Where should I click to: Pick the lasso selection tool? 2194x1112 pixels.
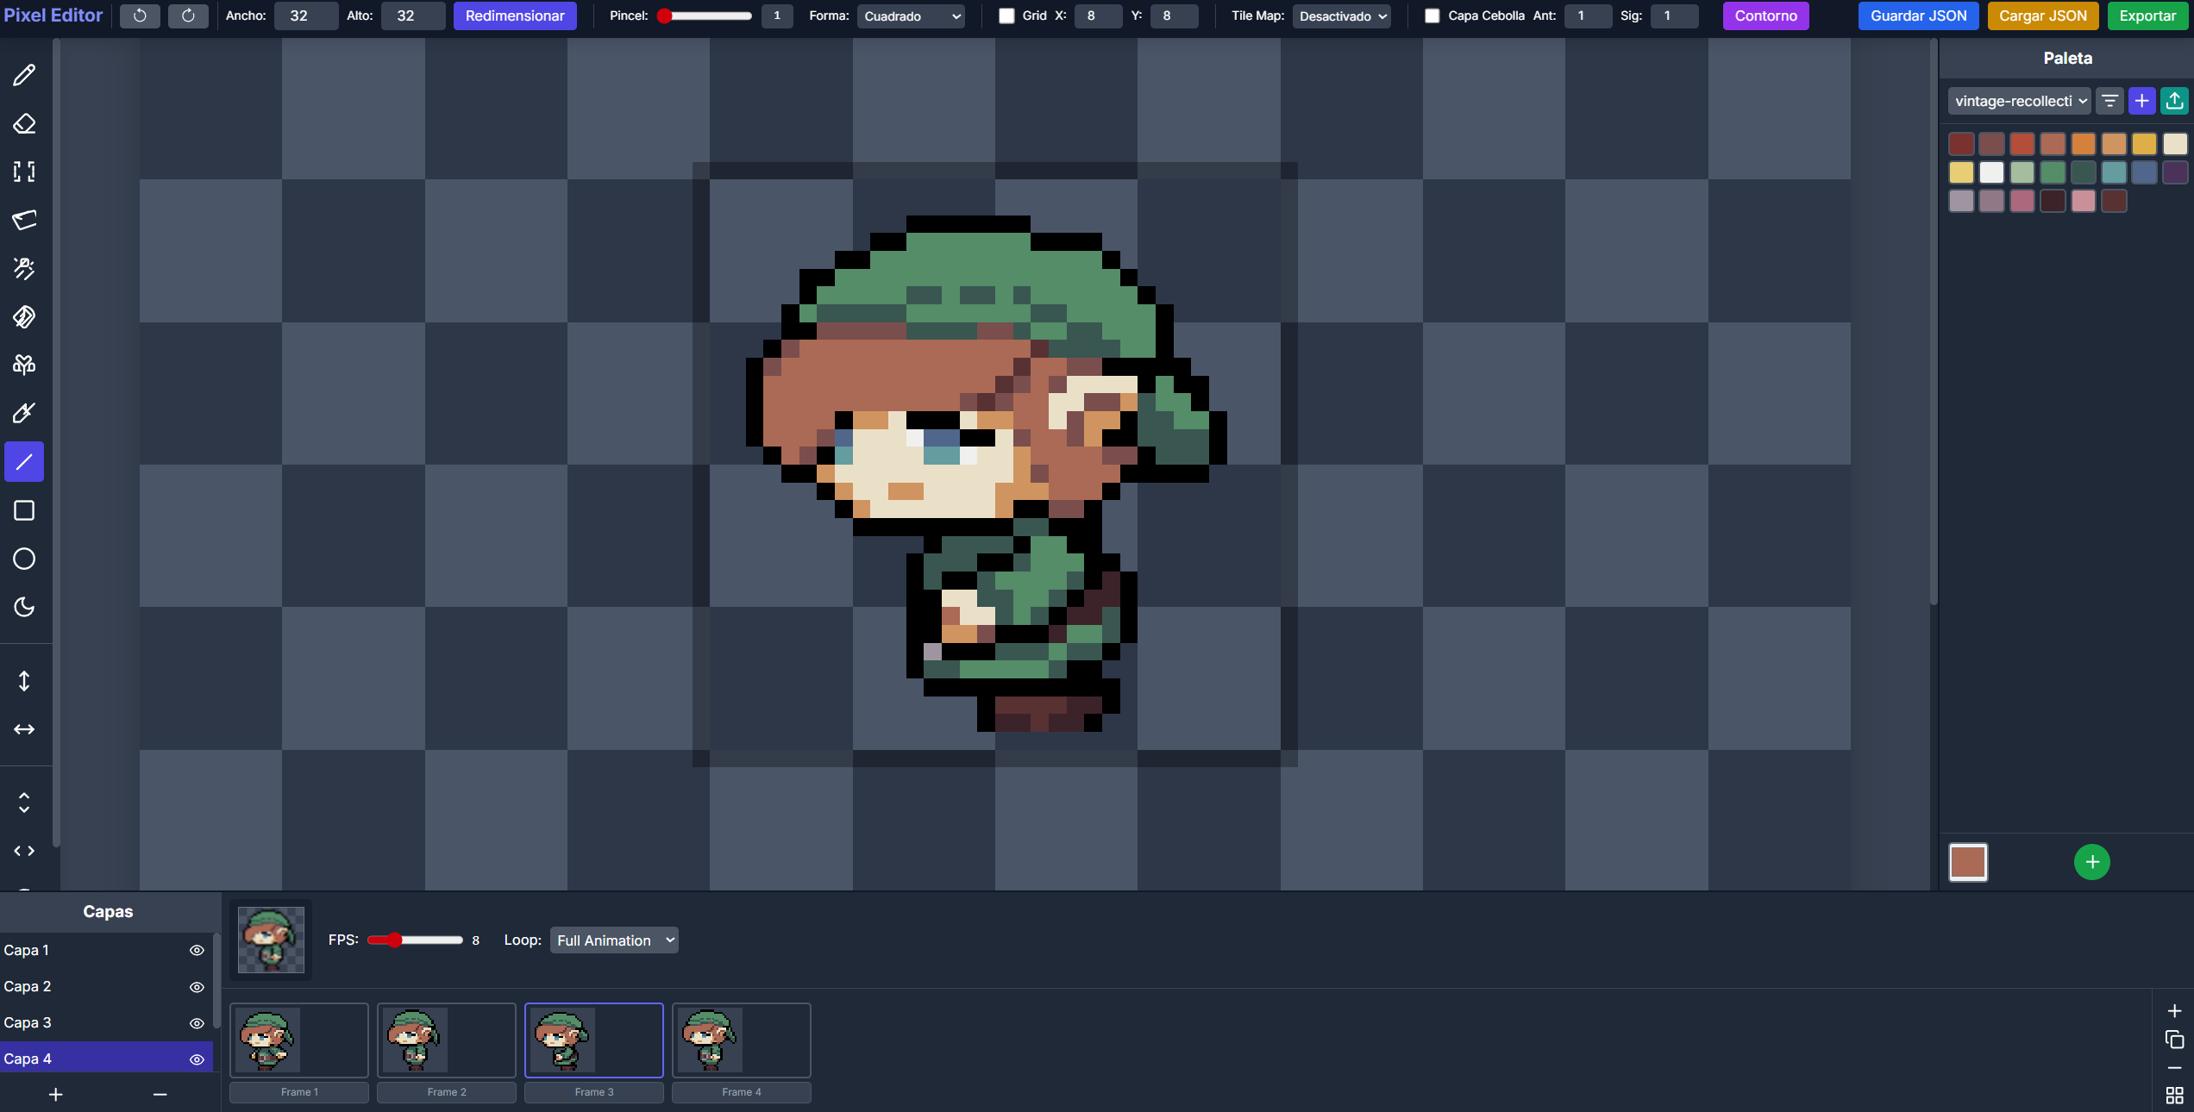(24, 221)
